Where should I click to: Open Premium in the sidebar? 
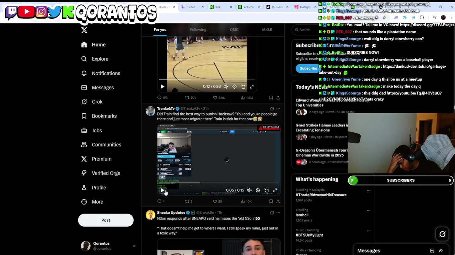(96, 159)
